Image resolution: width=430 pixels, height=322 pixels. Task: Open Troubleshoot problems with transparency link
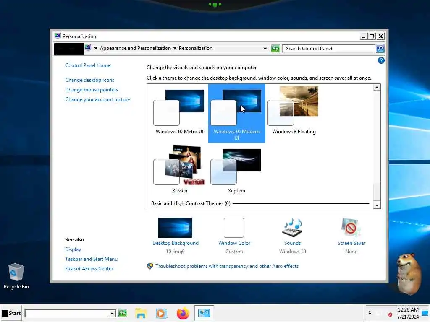[227, 266]
